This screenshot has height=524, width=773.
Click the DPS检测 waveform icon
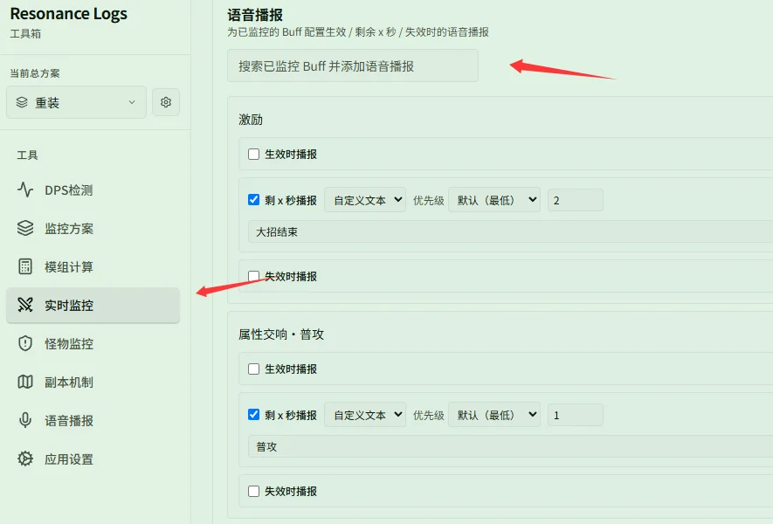coord(25,190)
